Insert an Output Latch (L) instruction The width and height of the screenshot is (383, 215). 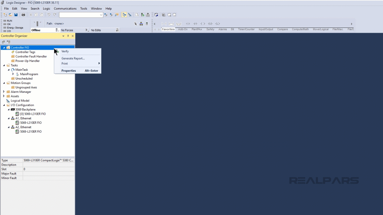(218, 23)
